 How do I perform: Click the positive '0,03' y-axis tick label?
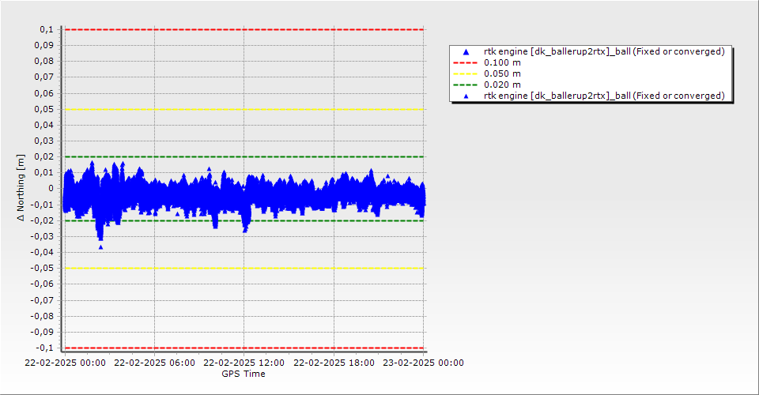(44, 141)
